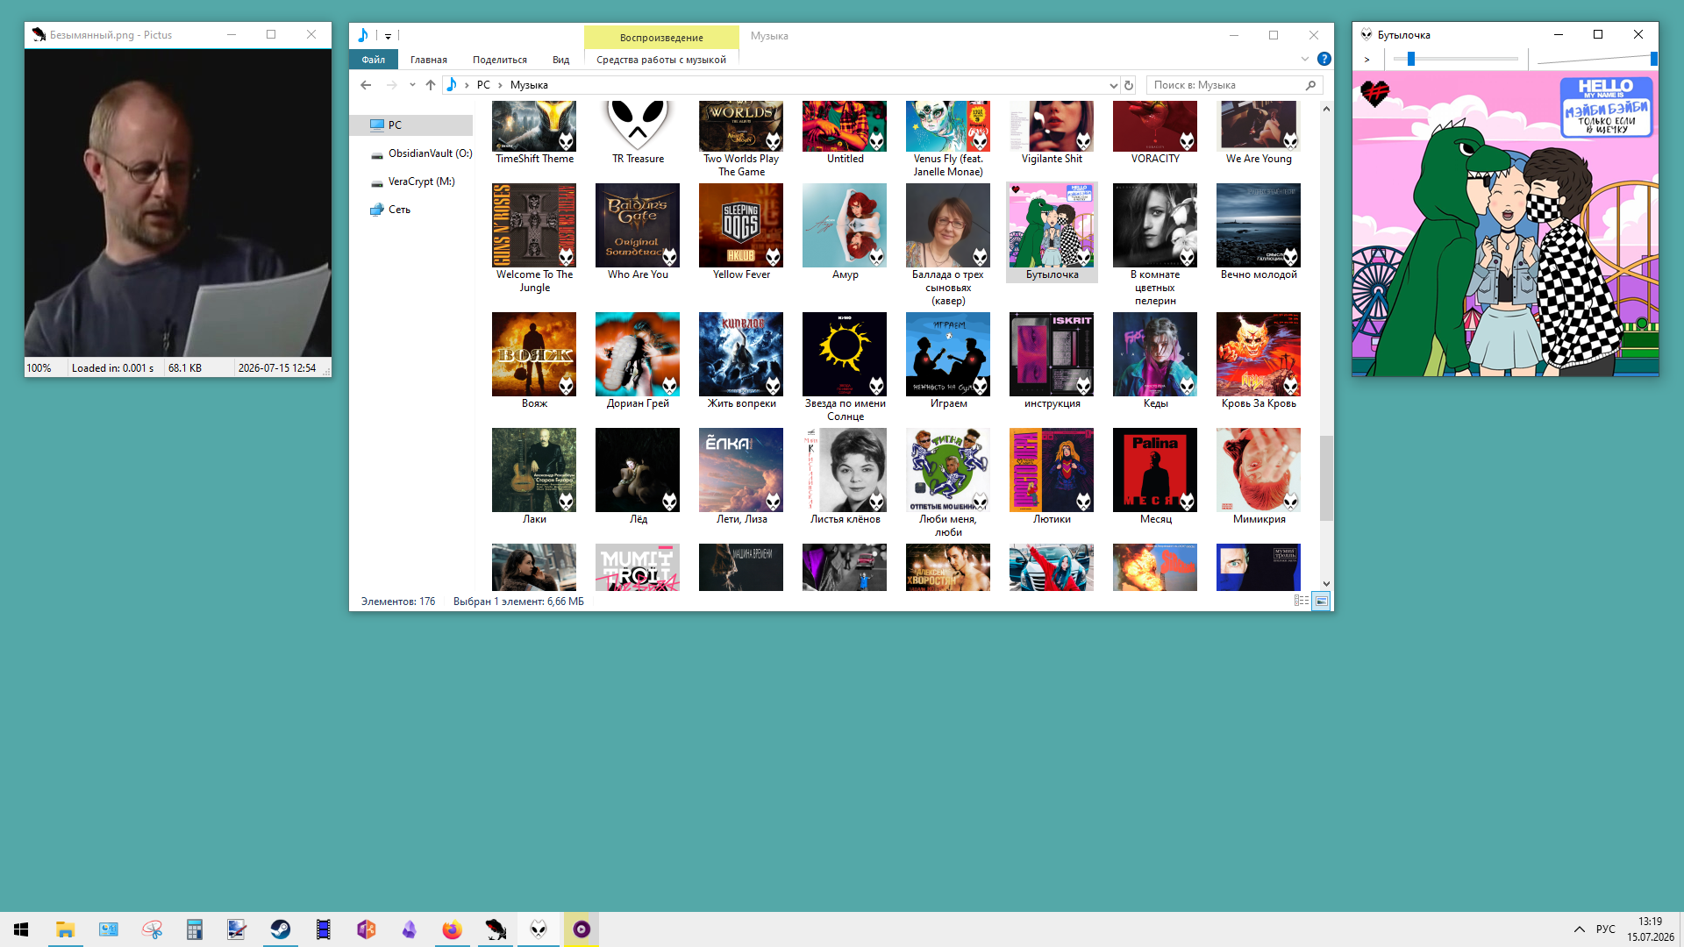The width and height of the screenshot is (1684, 947).
Task: Click the Explorer vertical scrollbar thumb
Action: [1326, 478]
